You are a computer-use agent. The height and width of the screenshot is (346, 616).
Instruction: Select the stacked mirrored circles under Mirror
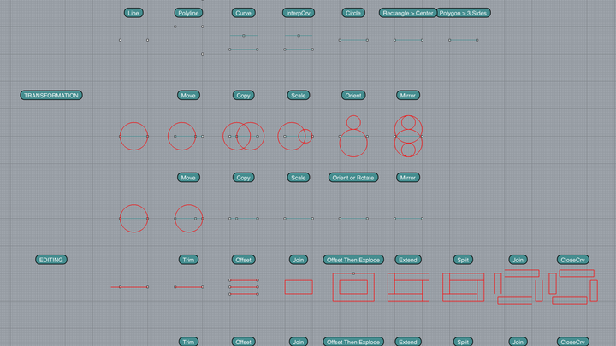[408, 136]
